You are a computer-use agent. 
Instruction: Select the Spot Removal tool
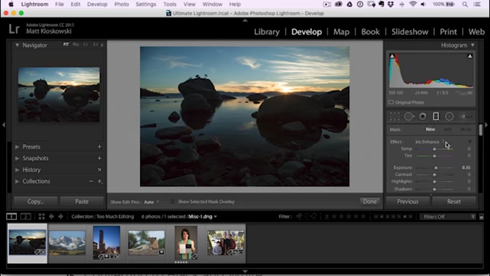pos(408,116)
